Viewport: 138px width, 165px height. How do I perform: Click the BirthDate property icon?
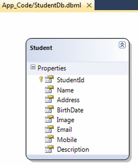point(49,109)
